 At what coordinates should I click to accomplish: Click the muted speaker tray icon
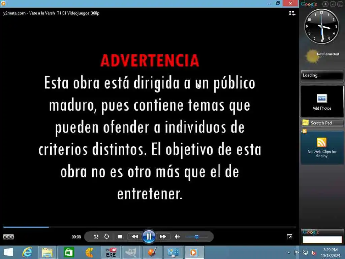point(313,253)
